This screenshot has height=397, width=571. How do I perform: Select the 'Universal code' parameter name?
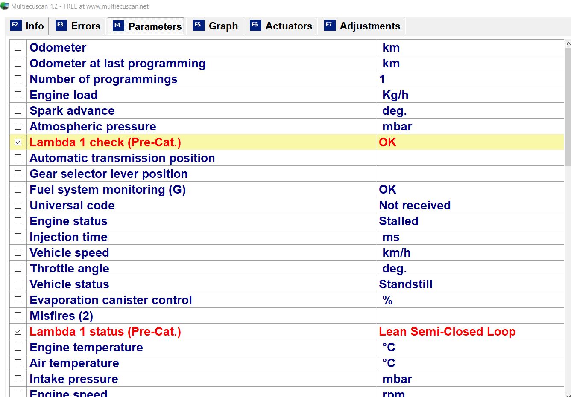point(72,206)
